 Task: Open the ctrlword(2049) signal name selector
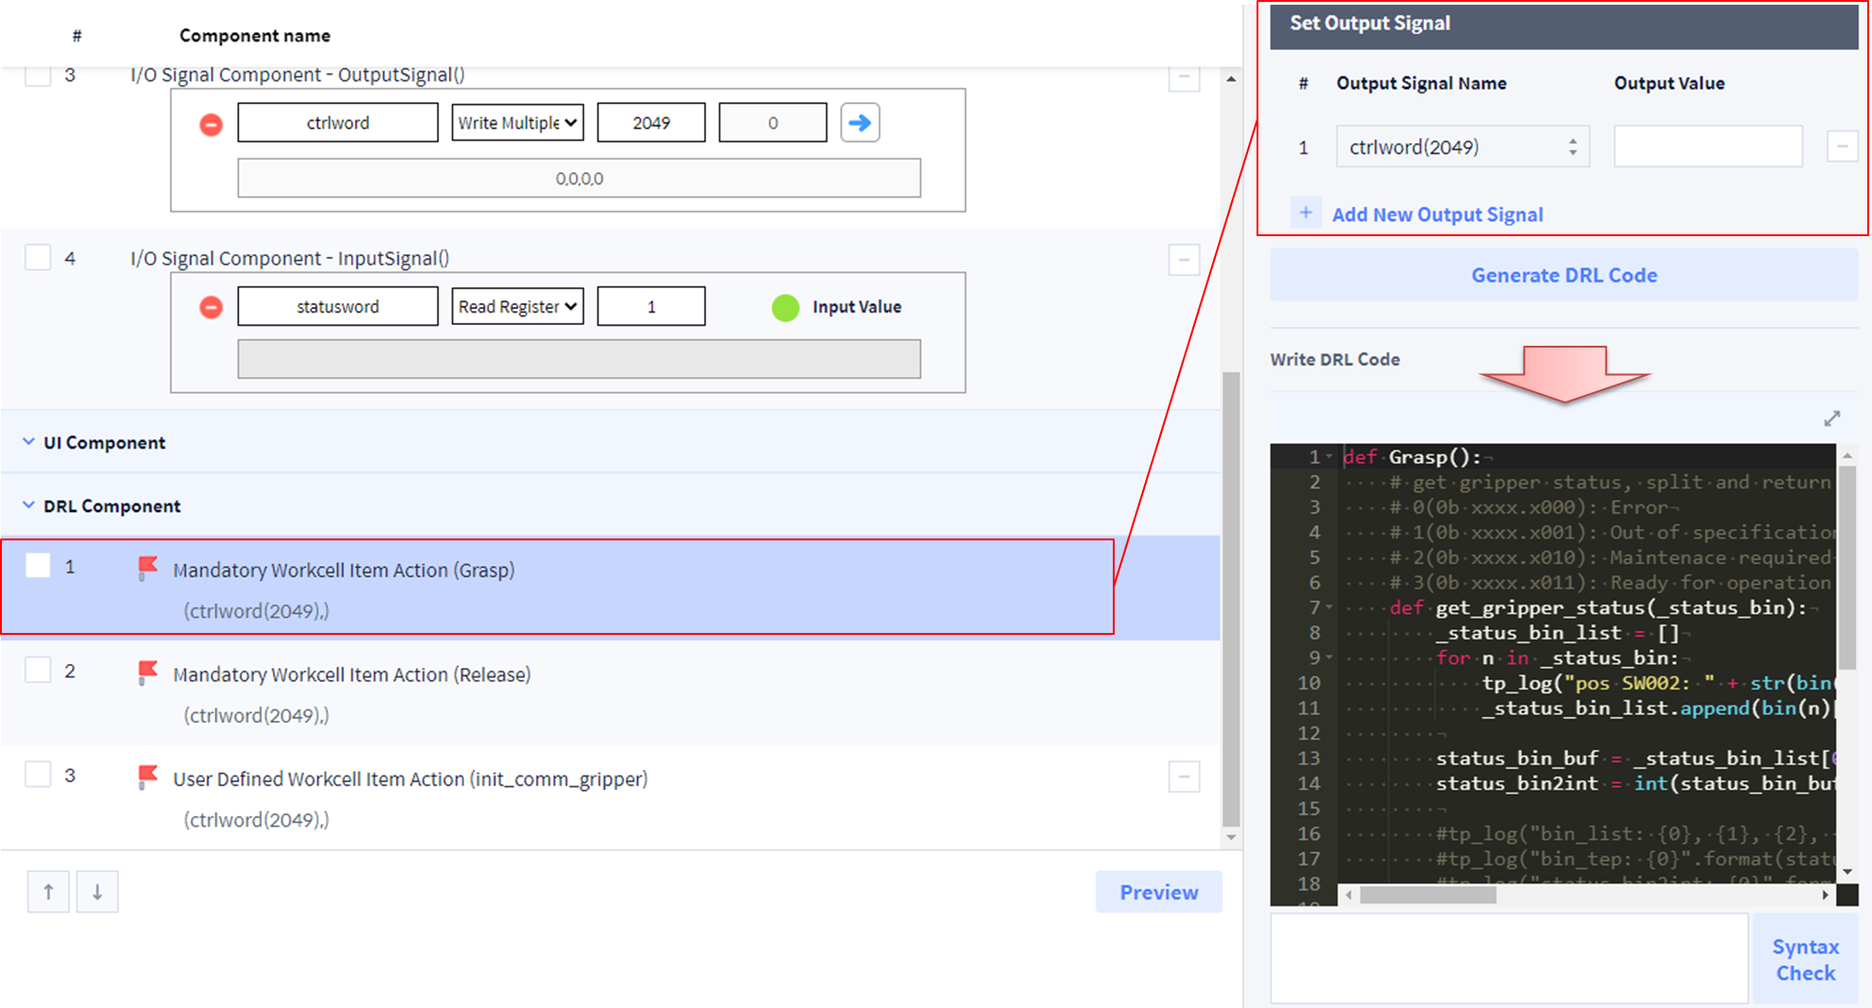pos(1462,147)
